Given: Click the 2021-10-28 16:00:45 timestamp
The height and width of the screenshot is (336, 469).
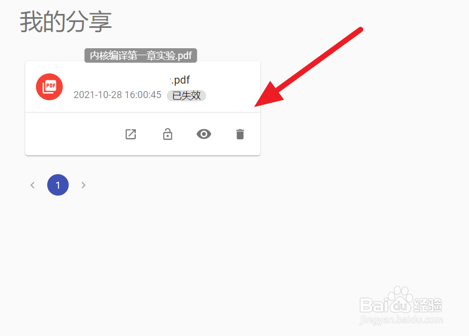Looking at the screenshot, I should 117,95.
